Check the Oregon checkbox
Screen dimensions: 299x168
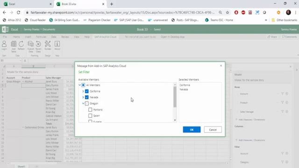tap(87, 104)
